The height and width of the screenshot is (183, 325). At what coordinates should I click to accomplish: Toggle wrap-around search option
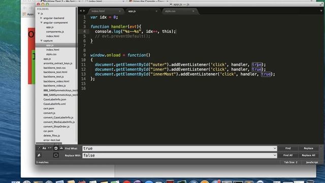click(56, 148)
